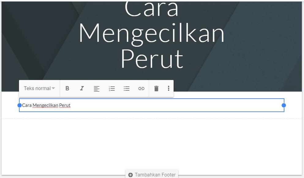Open the Teks normal style dropdown

(x=39, y=88)
